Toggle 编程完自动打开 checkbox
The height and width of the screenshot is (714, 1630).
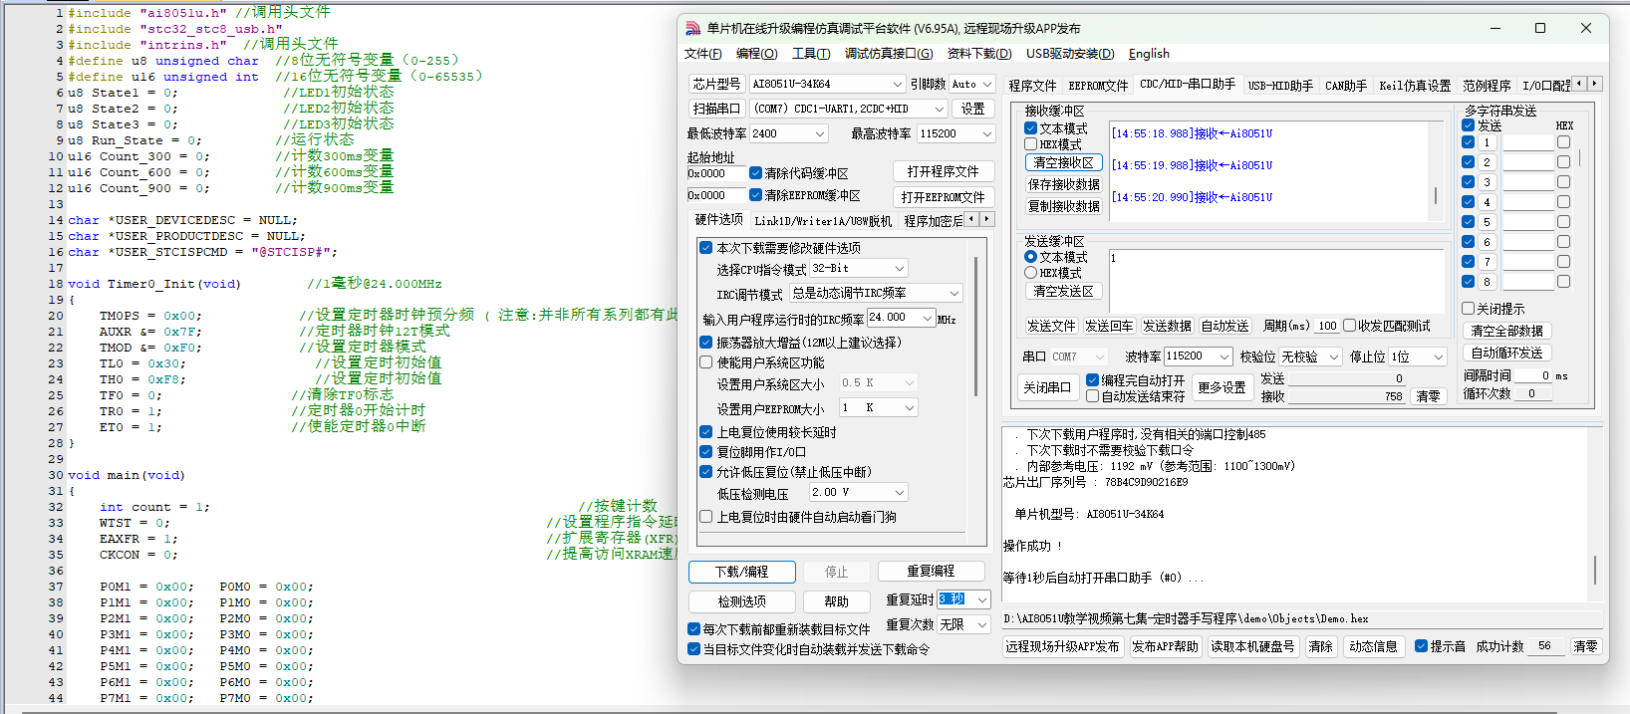(x=1092, y=380)
